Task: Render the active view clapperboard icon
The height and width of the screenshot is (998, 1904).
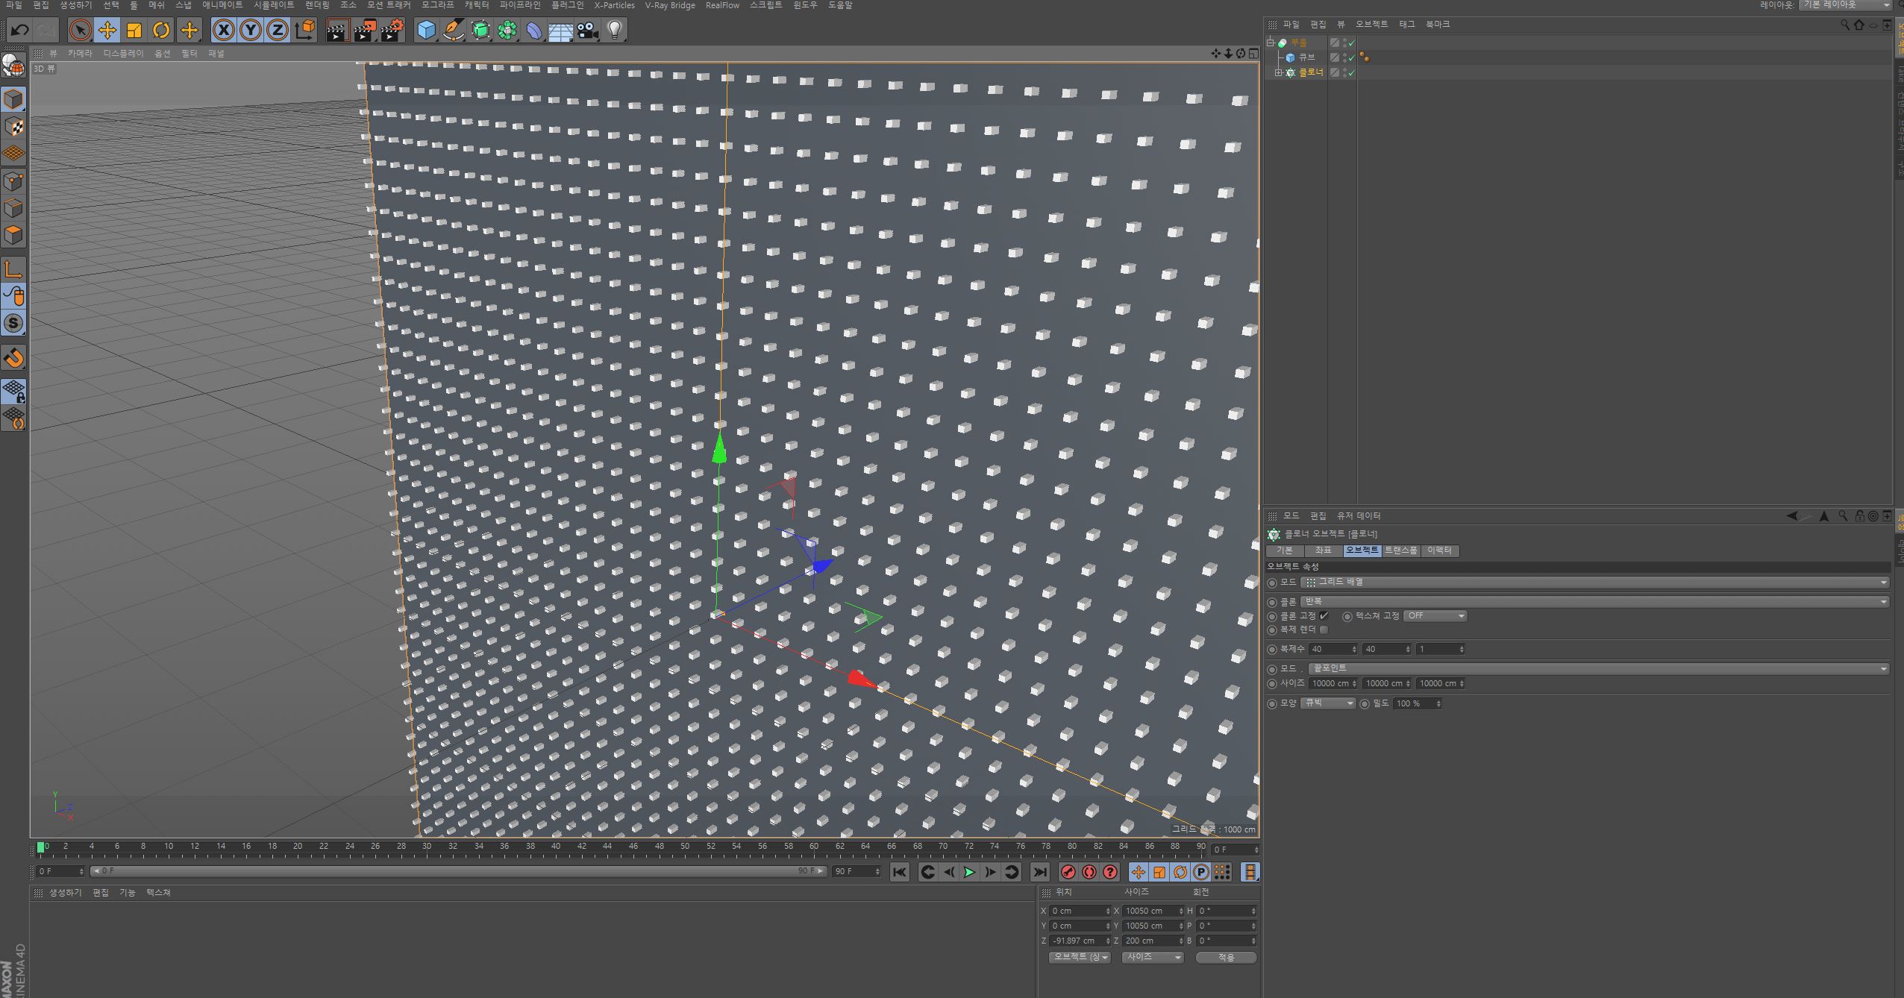Action: 337,30
